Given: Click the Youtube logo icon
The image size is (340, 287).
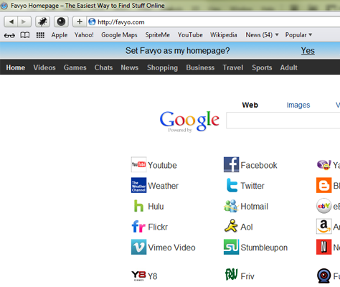Looking at the screenshot, I should (138, 164).
